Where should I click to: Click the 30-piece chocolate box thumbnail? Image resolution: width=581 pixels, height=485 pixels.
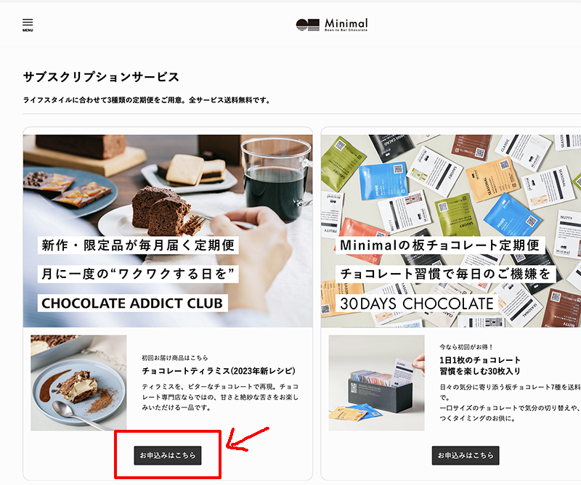tap(376, 383)
